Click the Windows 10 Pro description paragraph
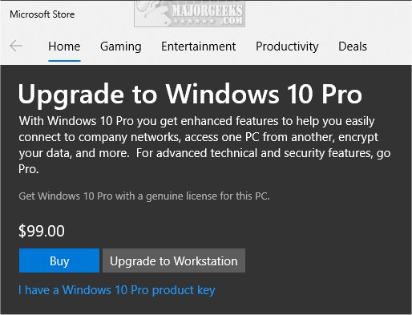 pyautogui.click(x=204, y=145)
